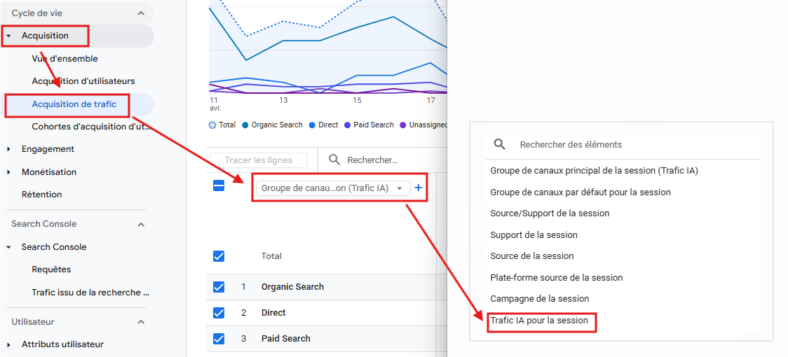Click the blue minus select-all box
Image resolution: width=788 pixels, height=357 pixels.
click(x=219, y=186)
